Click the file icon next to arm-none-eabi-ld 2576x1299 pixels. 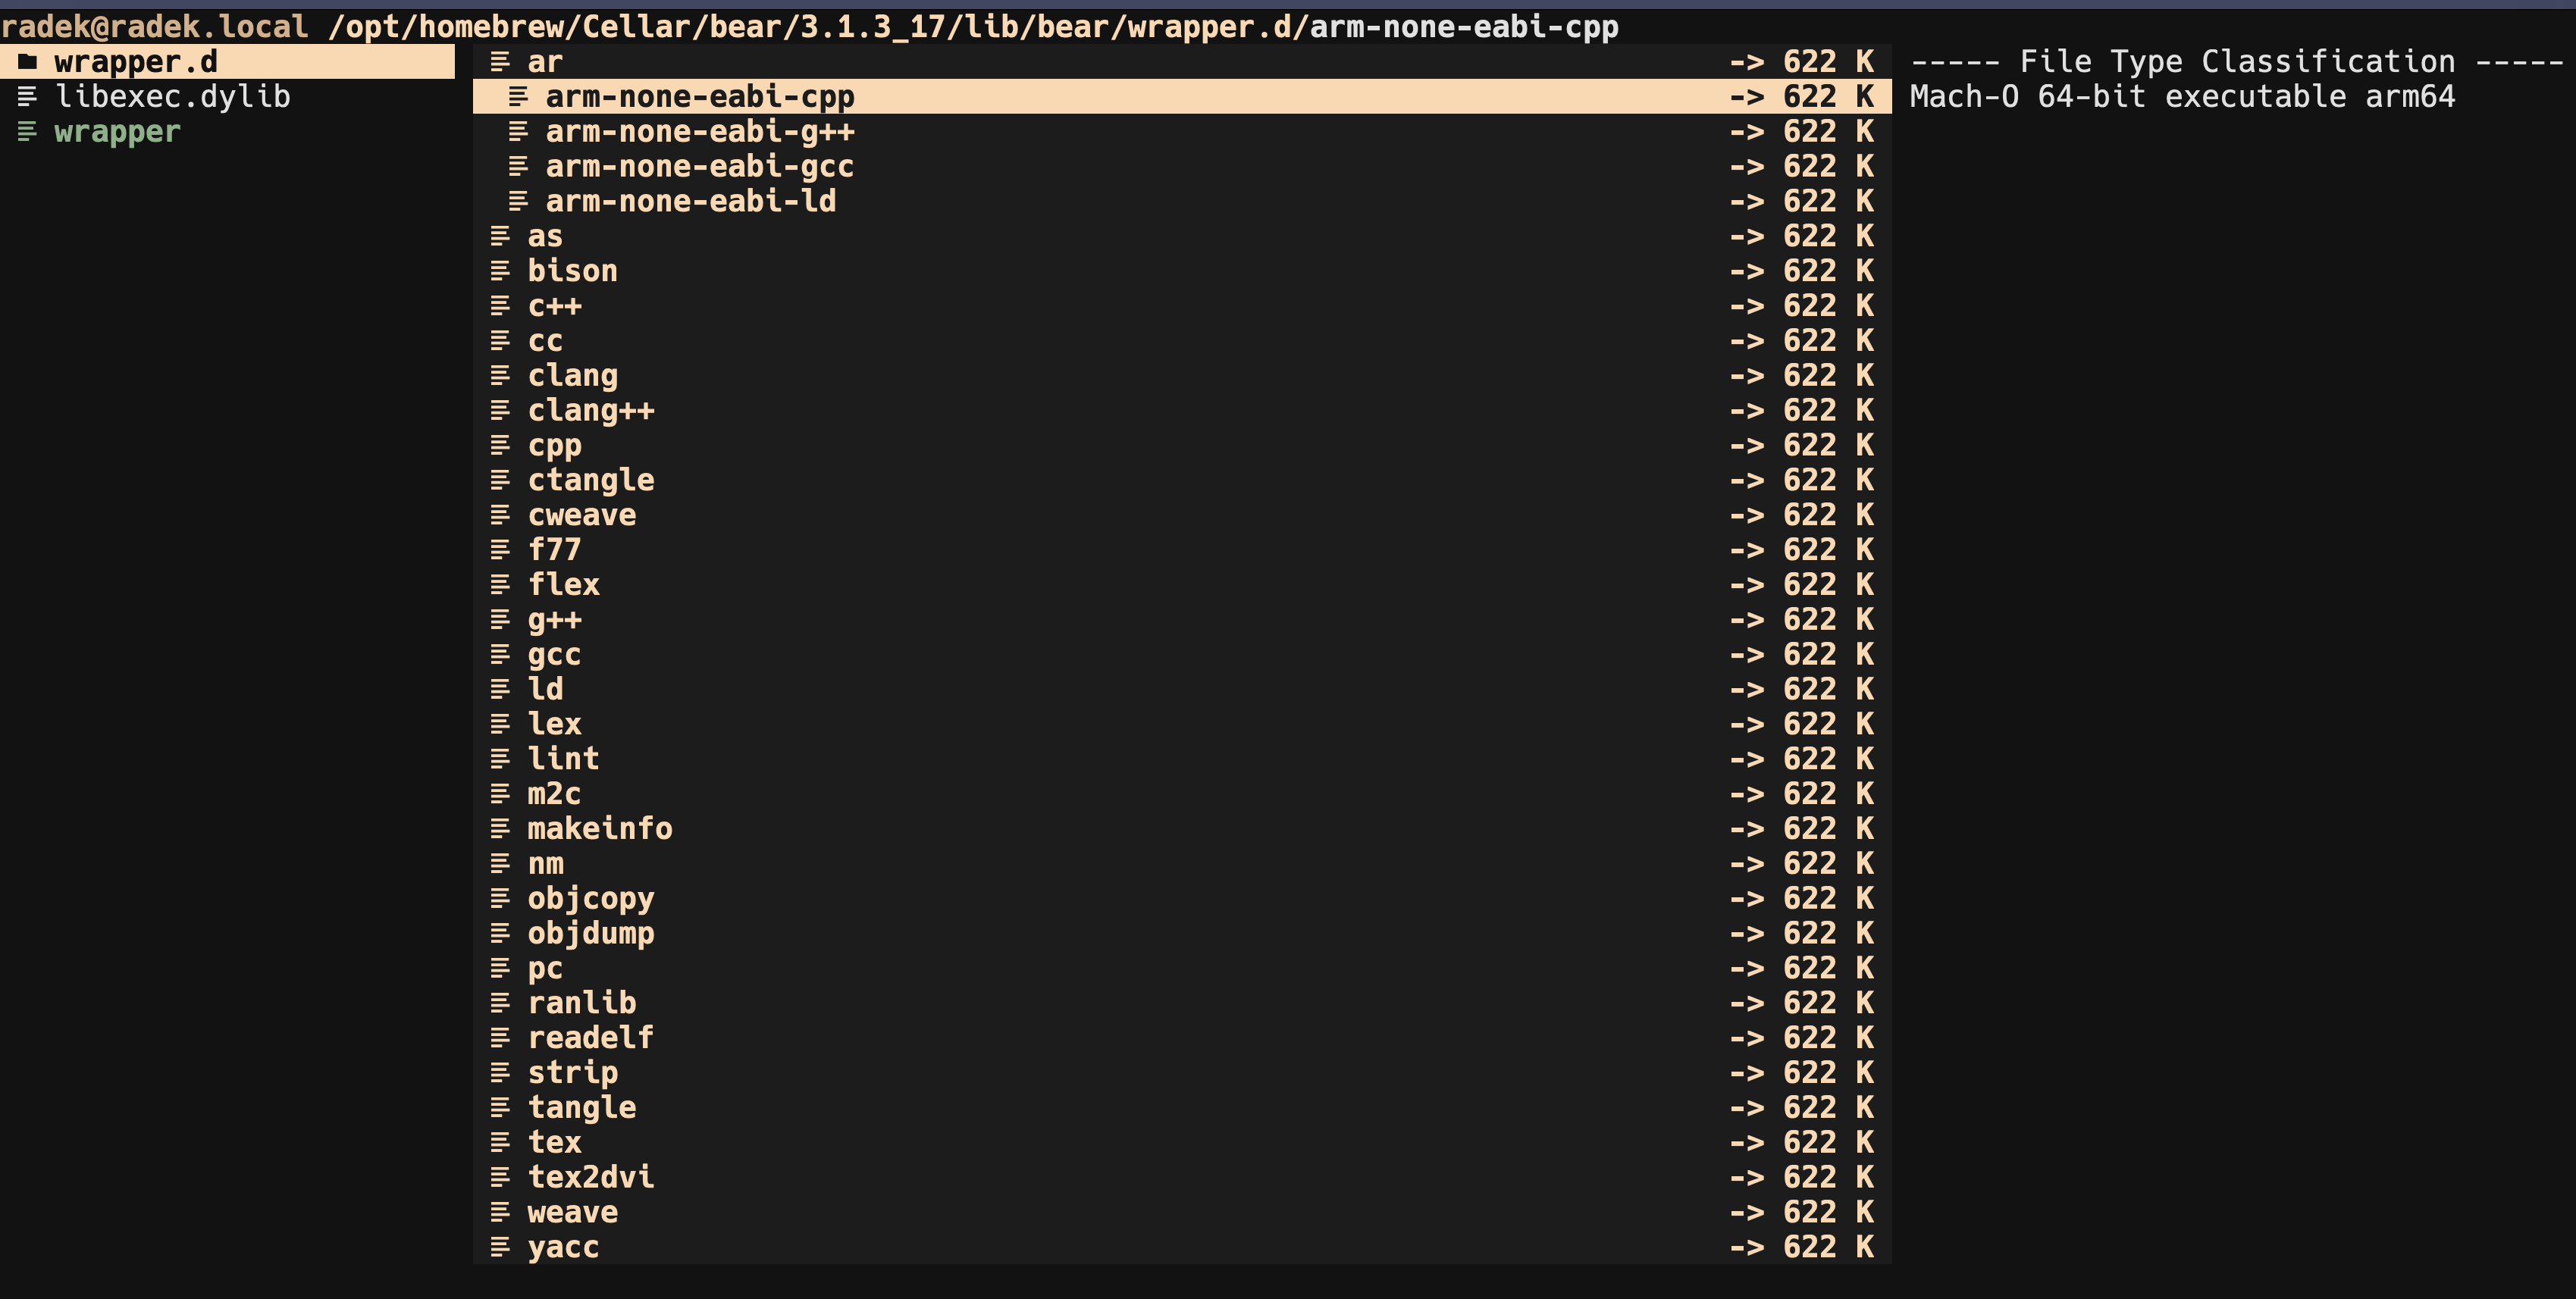click(x=518, y=201)
